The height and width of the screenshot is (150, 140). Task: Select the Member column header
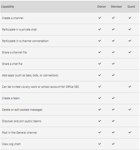[x=116, y=7]
